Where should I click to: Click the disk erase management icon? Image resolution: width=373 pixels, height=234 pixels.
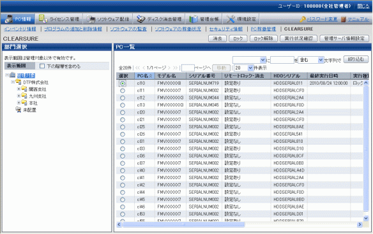pyautogui.click(x=141, y=19)
